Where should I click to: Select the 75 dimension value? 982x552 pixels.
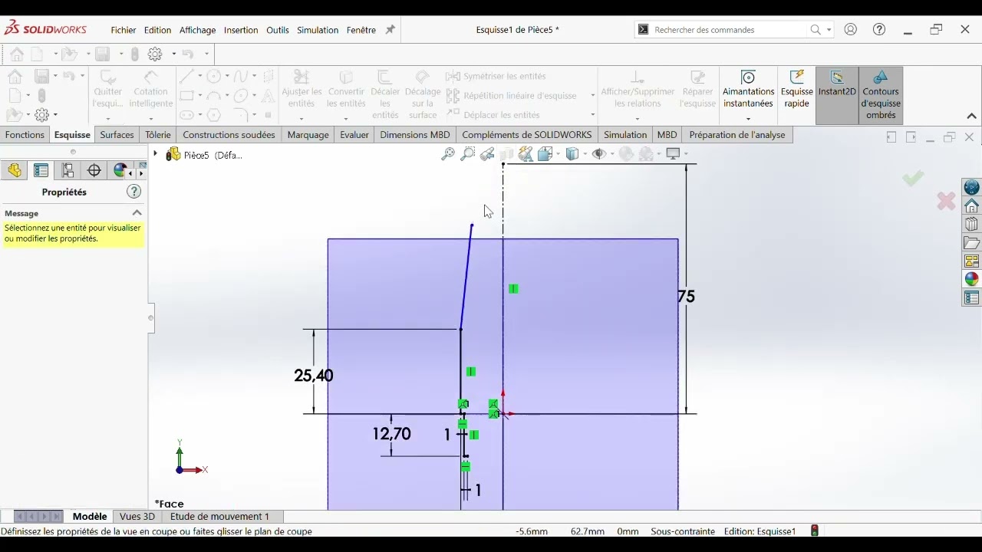click(x=687, y=297)
